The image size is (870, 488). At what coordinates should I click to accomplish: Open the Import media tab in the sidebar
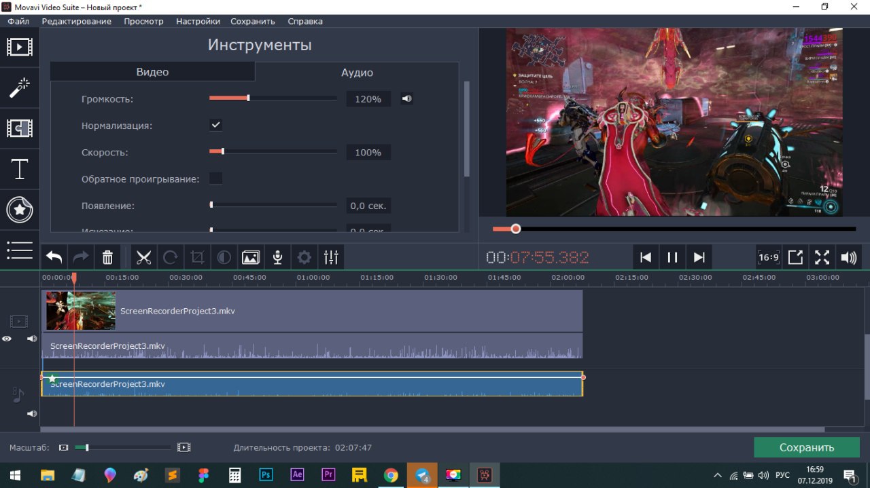[x=20, y=47]
